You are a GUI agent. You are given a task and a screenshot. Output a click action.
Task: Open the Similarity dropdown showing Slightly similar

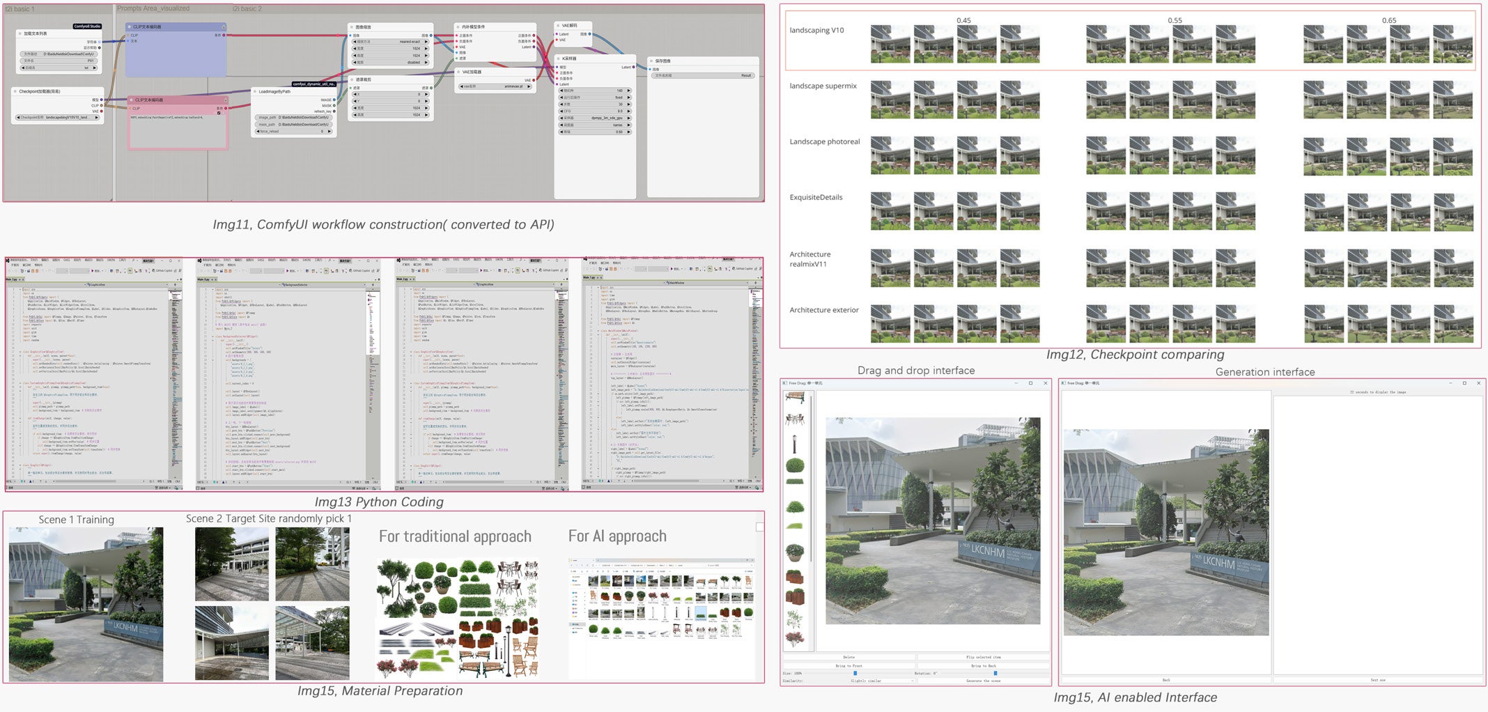click(x=881, y=681)
